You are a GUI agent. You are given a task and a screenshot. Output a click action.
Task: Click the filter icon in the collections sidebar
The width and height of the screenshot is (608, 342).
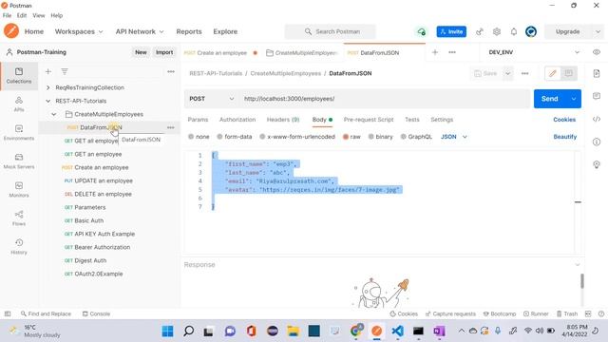pyautogui.click(x=65, y=72)
